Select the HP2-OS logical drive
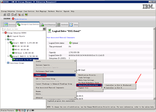156x112 pixels. coord(21,49)
